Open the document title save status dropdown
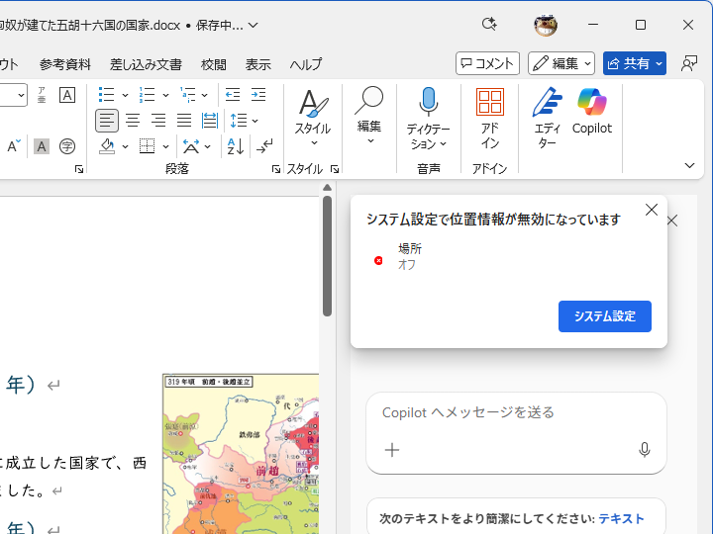713x534 pixels. click(254, 25)
